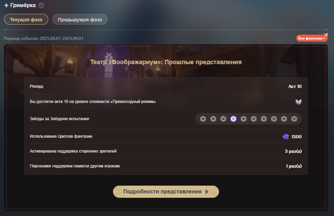The width and height of the screenshot is (334, 216).
Task: Click the Театр «Воображариум» banner title
Action: coord(166,62)
